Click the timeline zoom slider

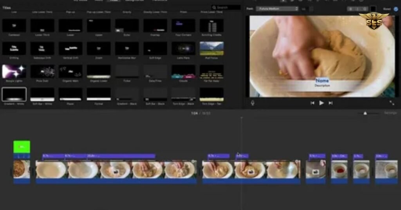365,113
